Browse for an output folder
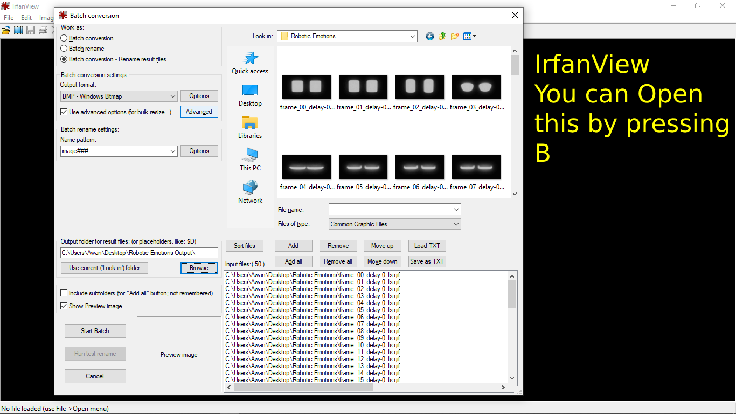 pos(199,268)
